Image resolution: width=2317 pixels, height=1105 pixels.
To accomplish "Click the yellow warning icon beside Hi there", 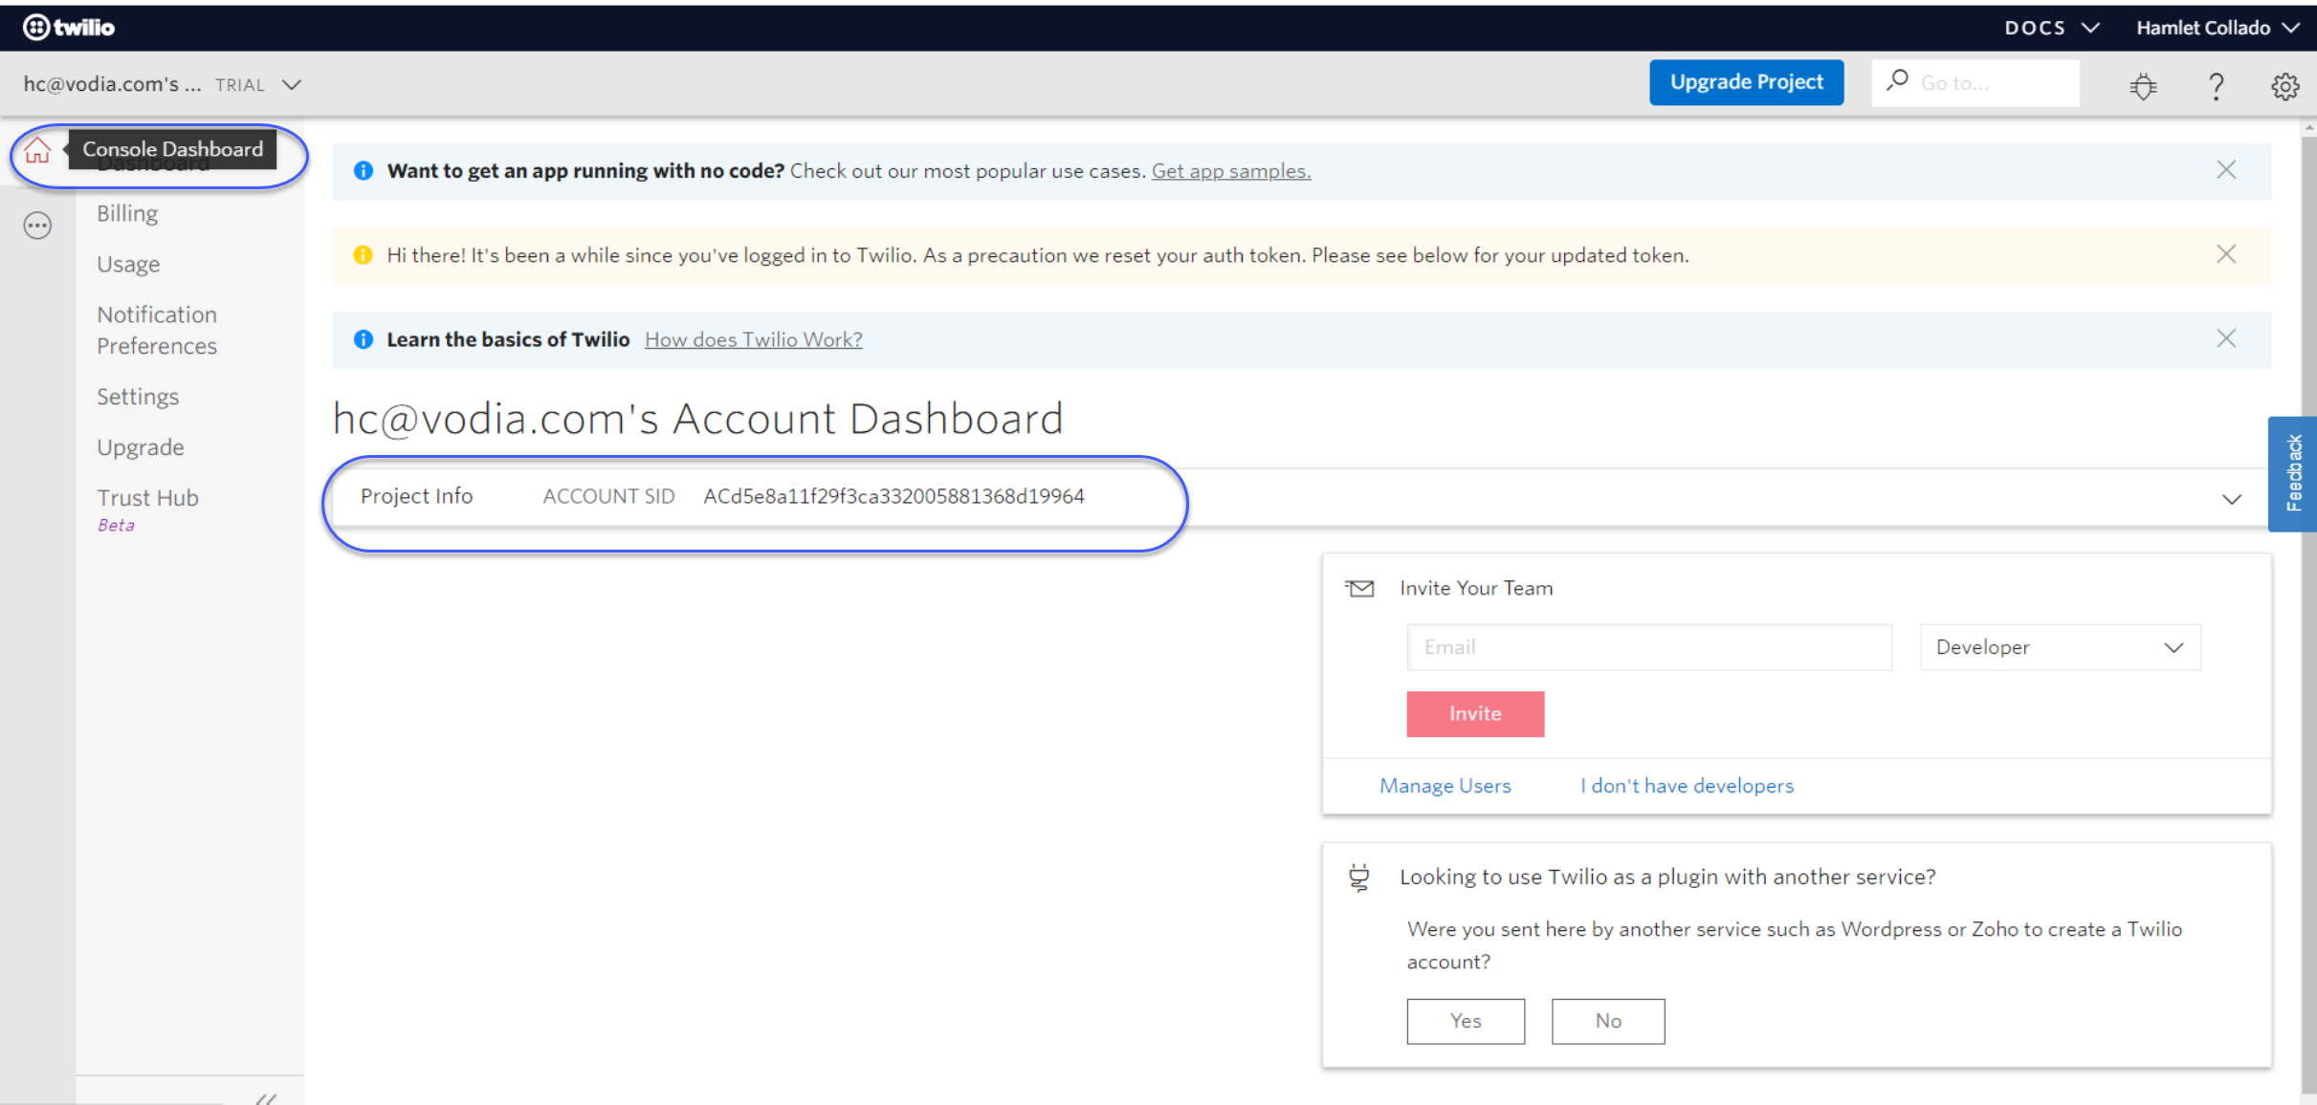I will (363, 255).
